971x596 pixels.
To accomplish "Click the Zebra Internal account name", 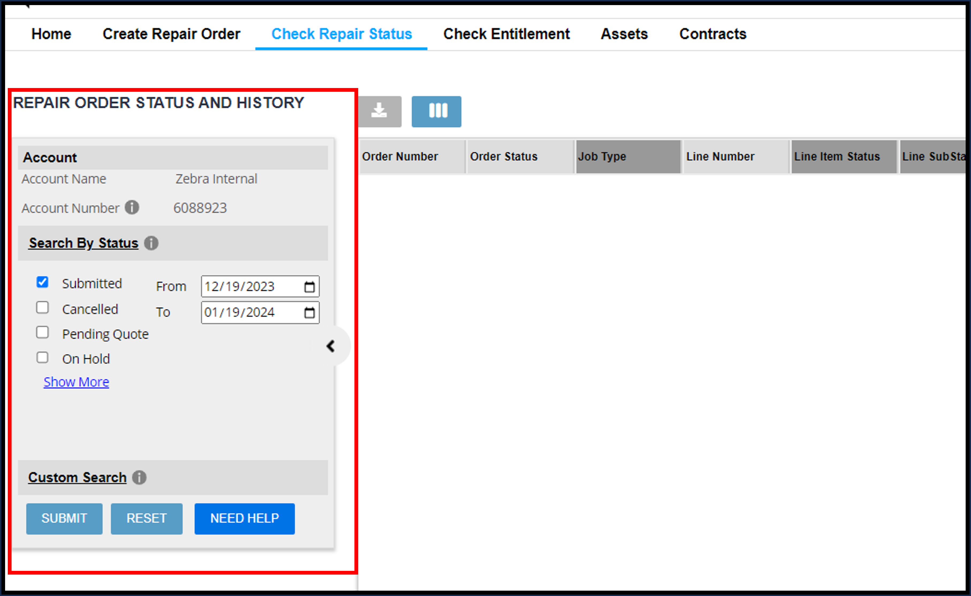I will [x=216, y=179].
